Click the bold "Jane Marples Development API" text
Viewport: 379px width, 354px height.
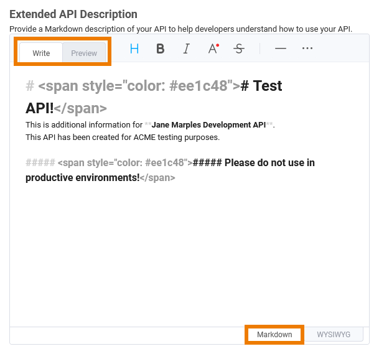[208, 125]
